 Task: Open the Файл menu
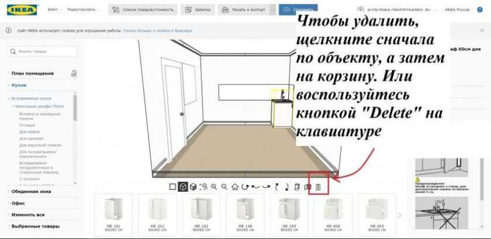[x=53, y=10]
